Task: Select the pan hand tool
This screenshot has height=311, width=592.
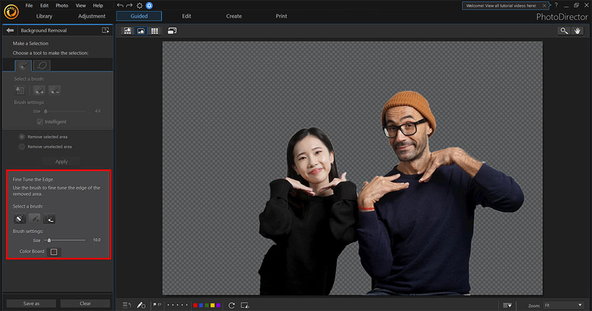Action: (577, 31)
